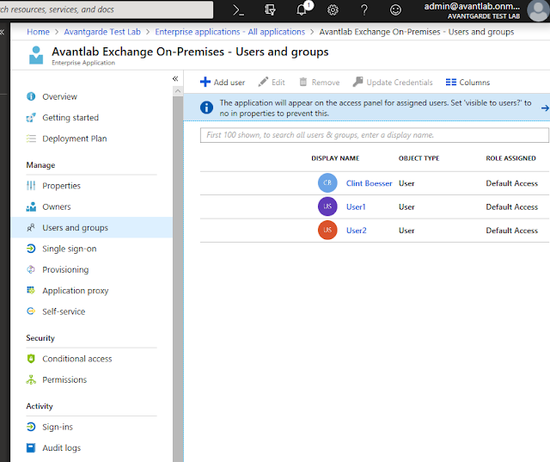Click the Users and groups icon

pos(31,227)
